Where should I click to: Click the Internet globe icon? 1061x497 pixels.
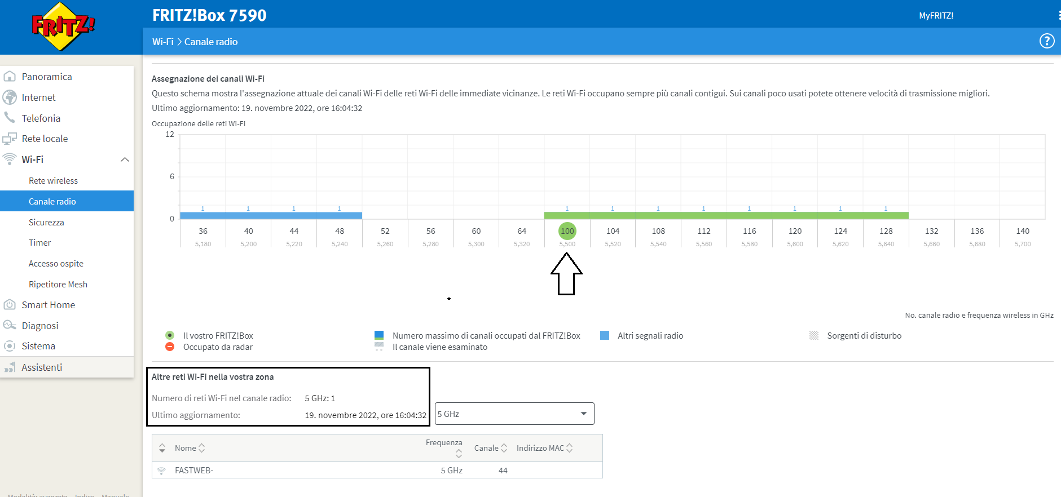point(10,97)
